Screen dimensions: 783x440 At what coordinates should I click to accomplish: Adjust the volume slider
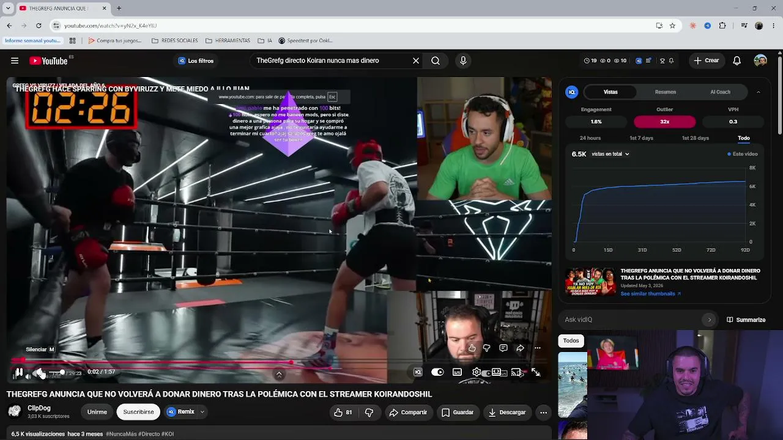coord(56,372)
